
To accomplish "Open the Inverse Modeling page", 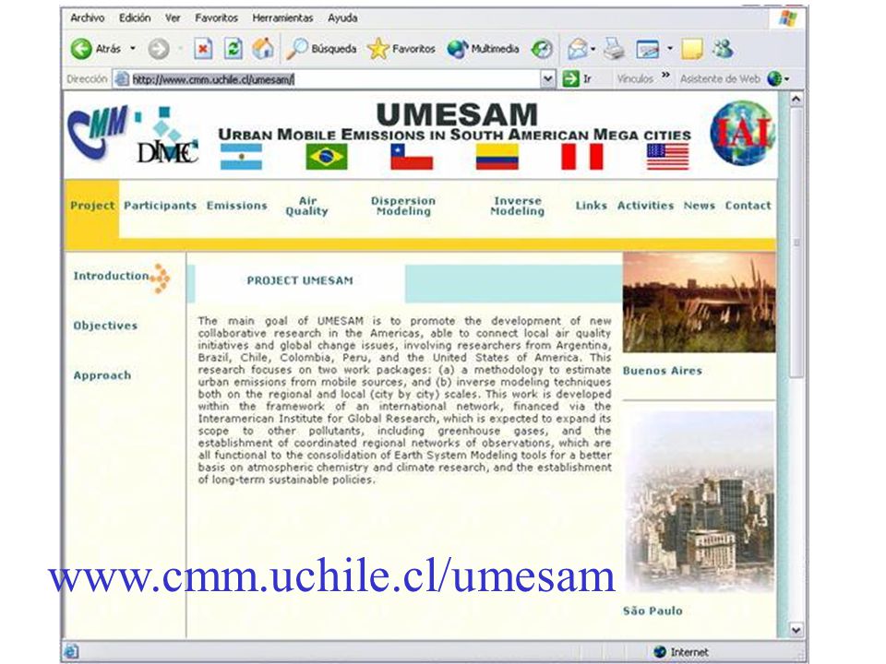I will (x=518, y=206).
